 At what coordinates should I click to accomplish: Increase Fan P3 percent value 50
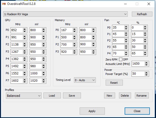tap(145, 46)
